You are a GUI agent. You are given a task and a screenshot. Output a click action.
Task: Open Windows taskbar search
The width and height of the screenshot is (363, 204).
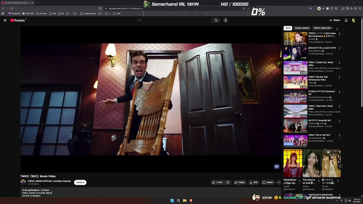tap(178, 201)
